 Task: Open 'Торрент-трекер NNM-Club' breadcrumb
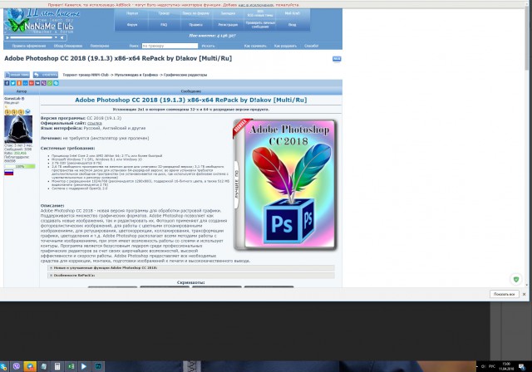coord(86,75)
